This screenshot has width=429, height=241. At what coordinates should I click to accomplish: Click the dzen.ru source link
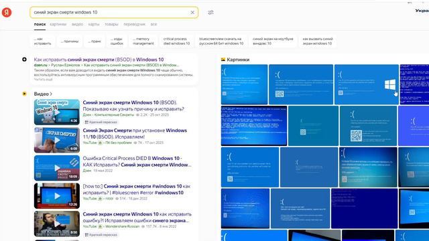coord(40,65)
